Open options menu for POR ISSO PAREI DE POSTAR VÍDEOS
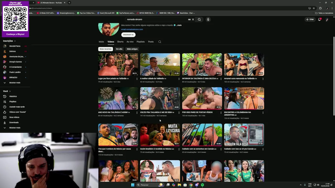Viewport: 335px width, 188px height. (x=221, y=113)
